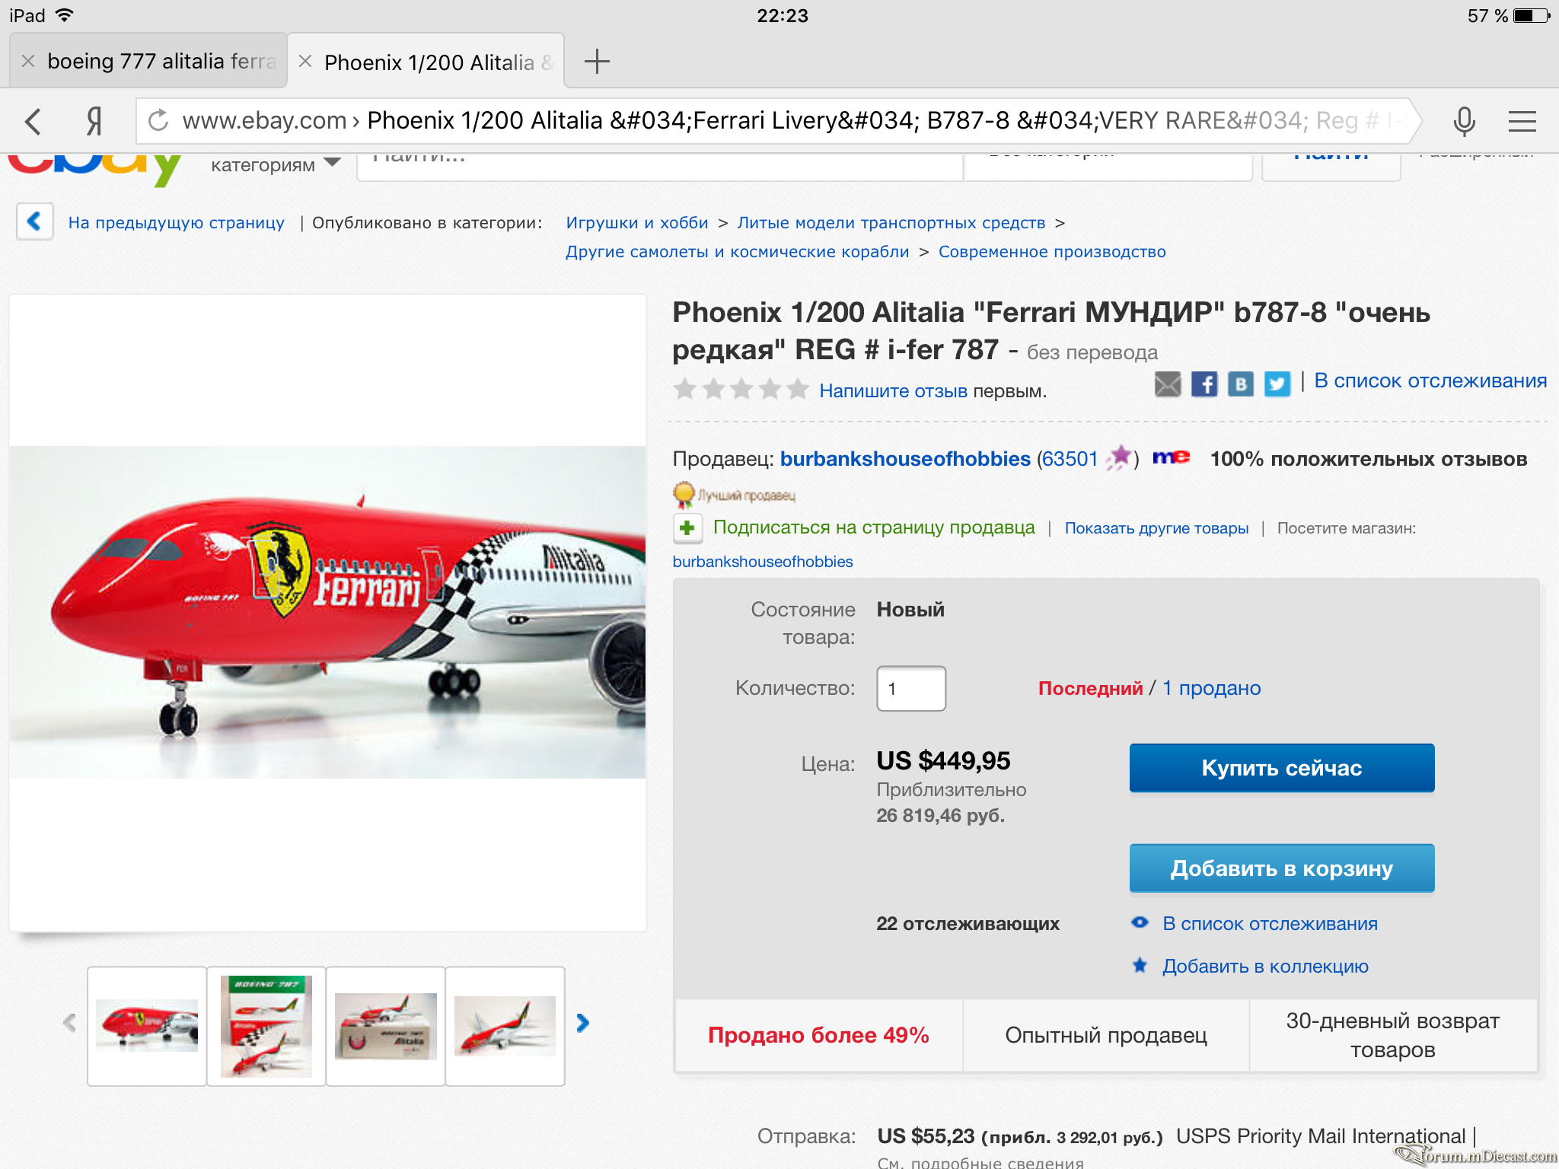Click the Купить сейчас button
Viewport: 1559px width, 1169px height.
coord(1282,768)
